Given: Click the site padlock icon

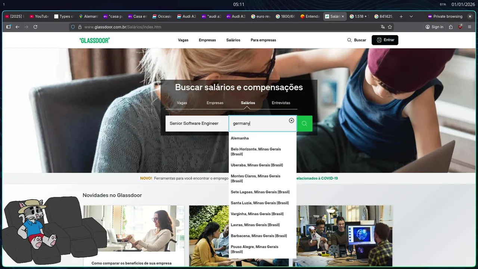Looking at the screenshot, I should tap(80, 27).
